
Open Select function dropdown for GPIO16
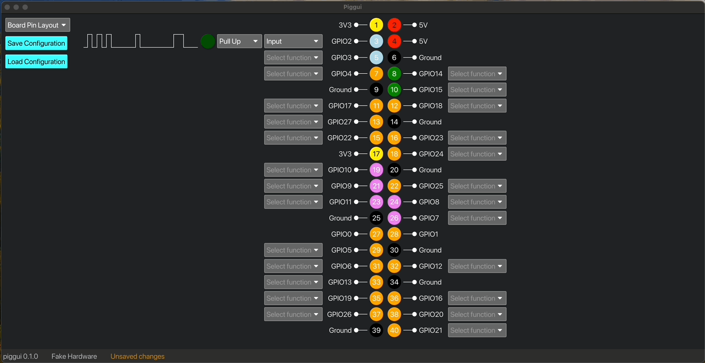coord(477,298)
